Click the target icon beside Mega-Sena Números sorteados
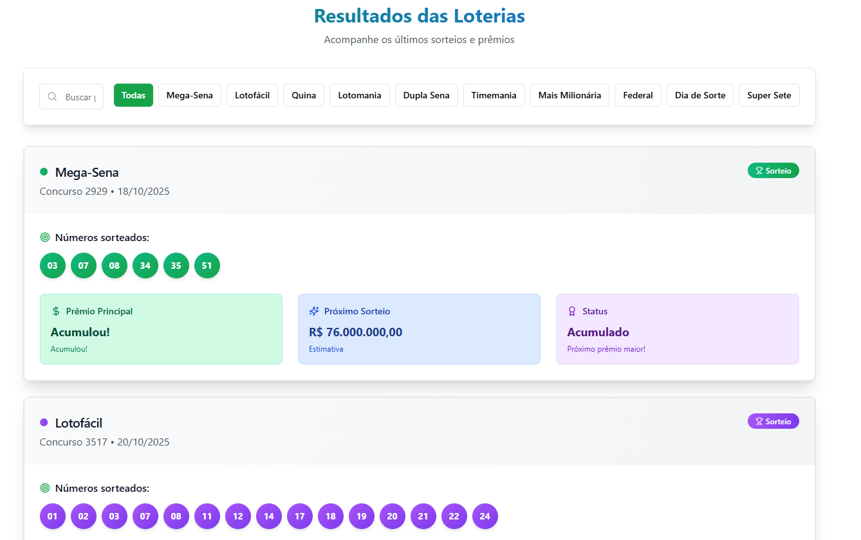Image resolution: width=861 pixels, height=540 pixels. (x=45, y=238)
